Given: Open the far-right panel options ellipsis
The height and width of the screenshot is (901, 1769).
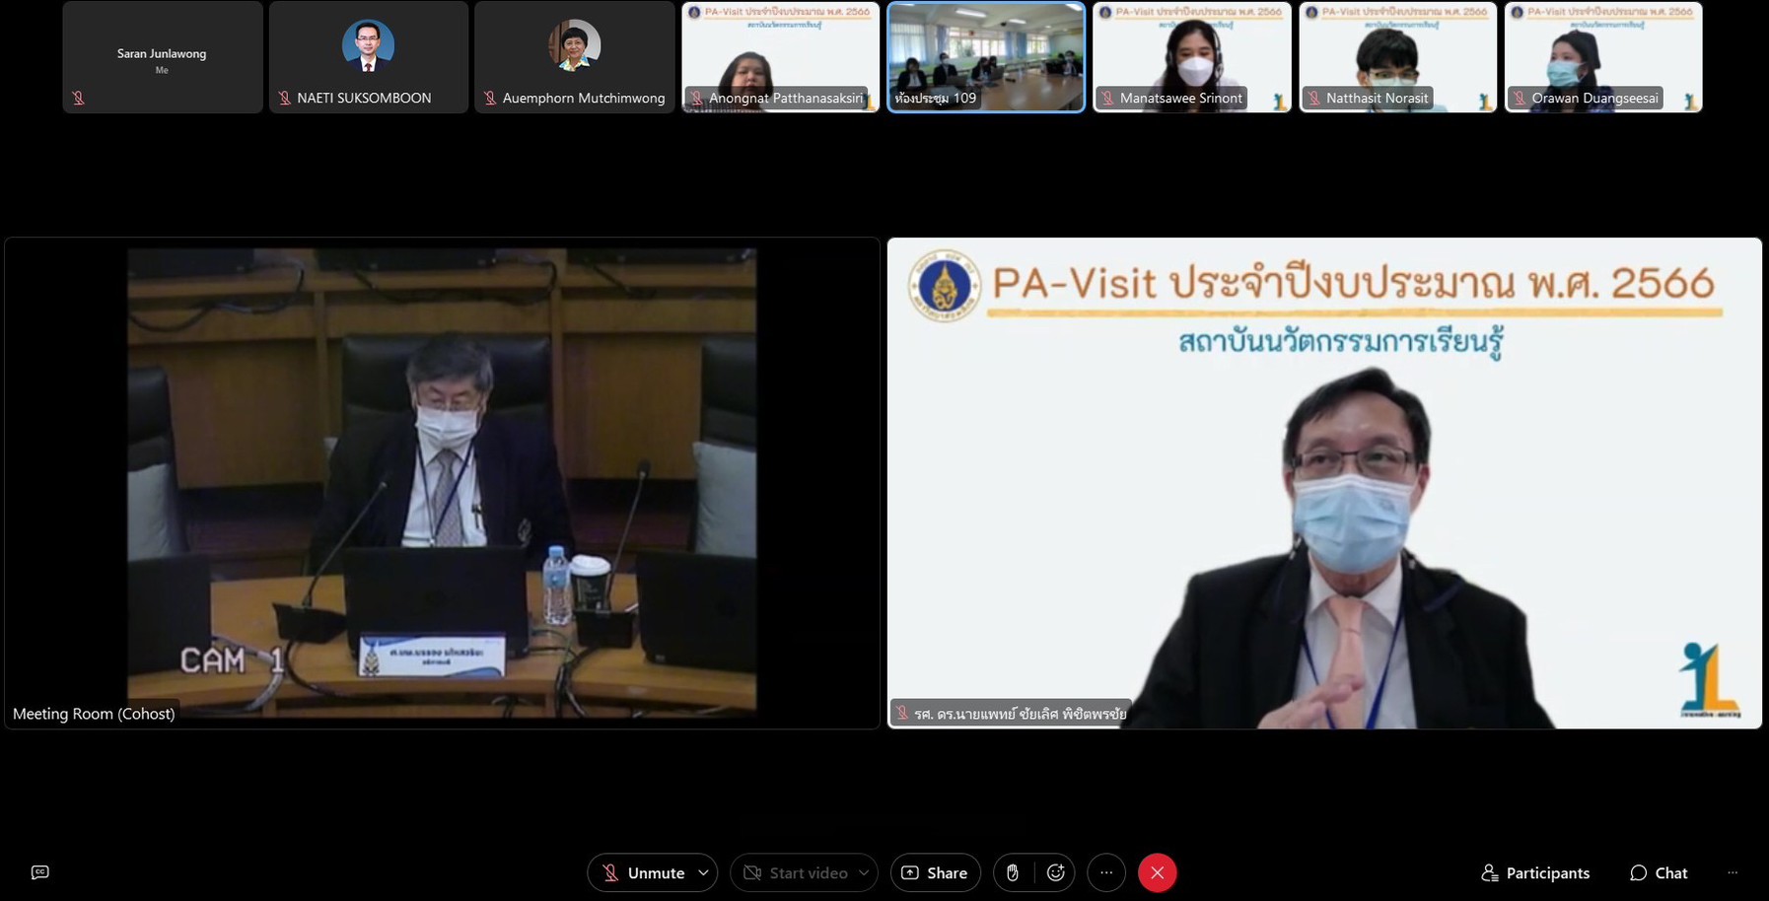Looking at the screenshot, I should click(x=1733, y=872).
